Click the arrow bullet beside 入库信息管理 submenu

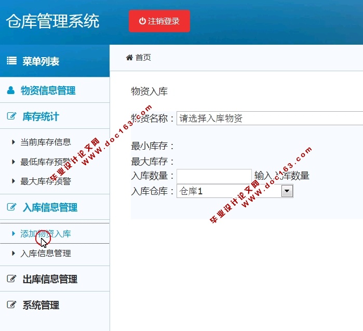(x=14, y=253)
